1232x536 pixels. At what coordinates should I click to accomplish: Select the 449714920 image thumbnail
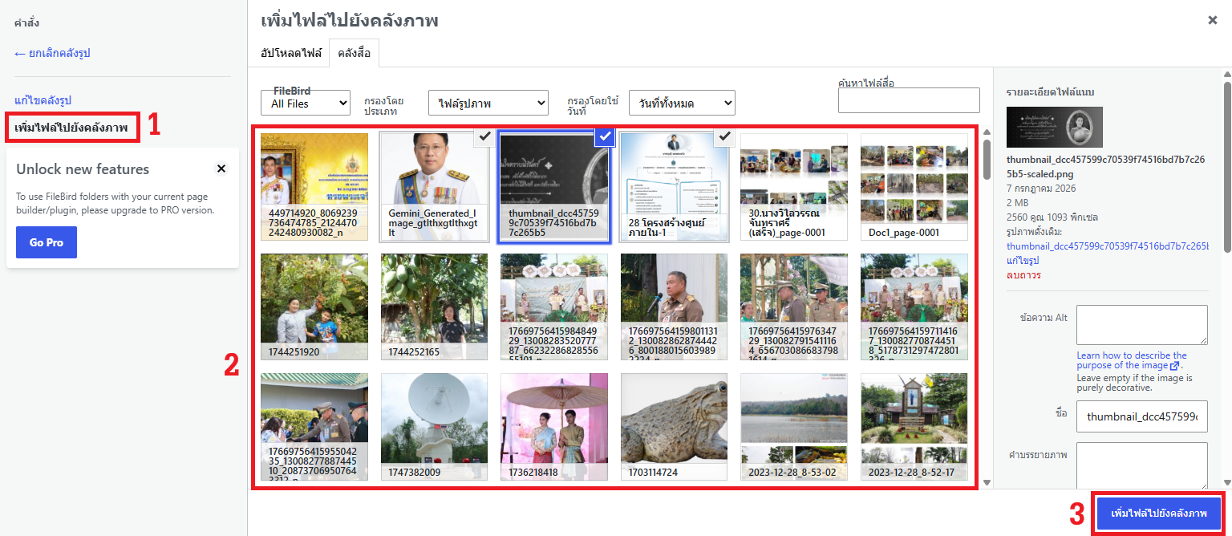click(x=314, y=186)
